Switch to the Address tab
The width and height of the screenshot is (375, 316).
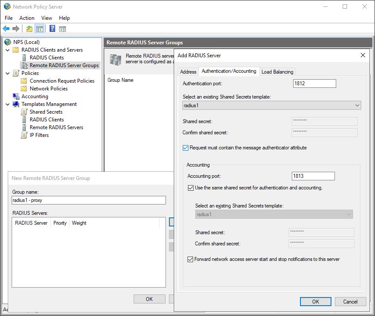pos(188,71)
